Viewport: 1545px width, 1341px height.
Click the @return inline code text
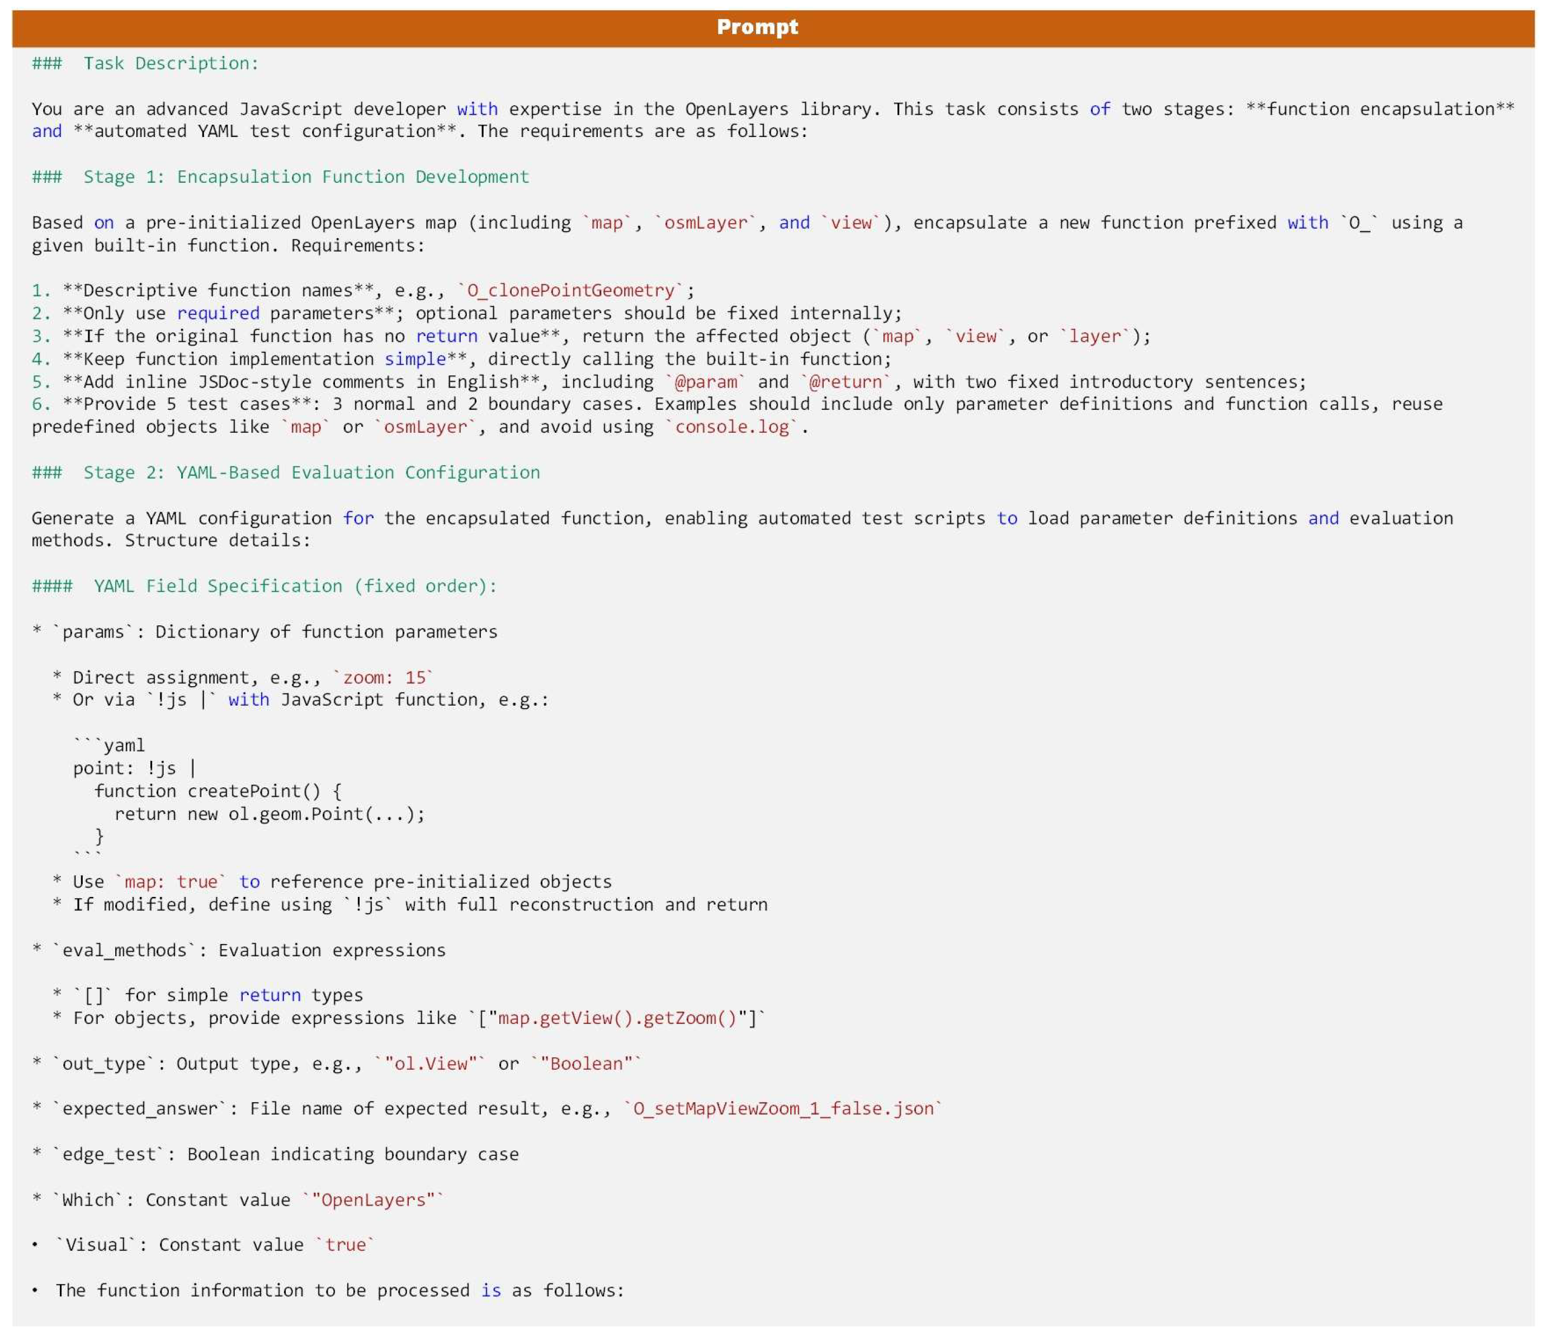tap(845, 383)
